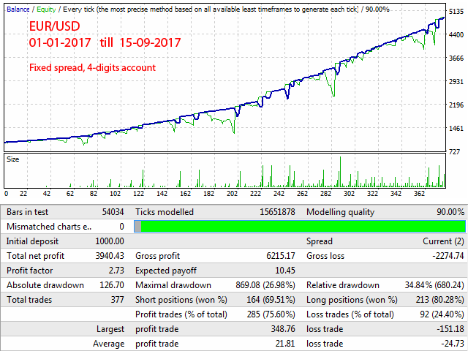Click the 'Fixed spread, 4-digits account' annotation
The image size is (468, 351).
pos(92,68)
